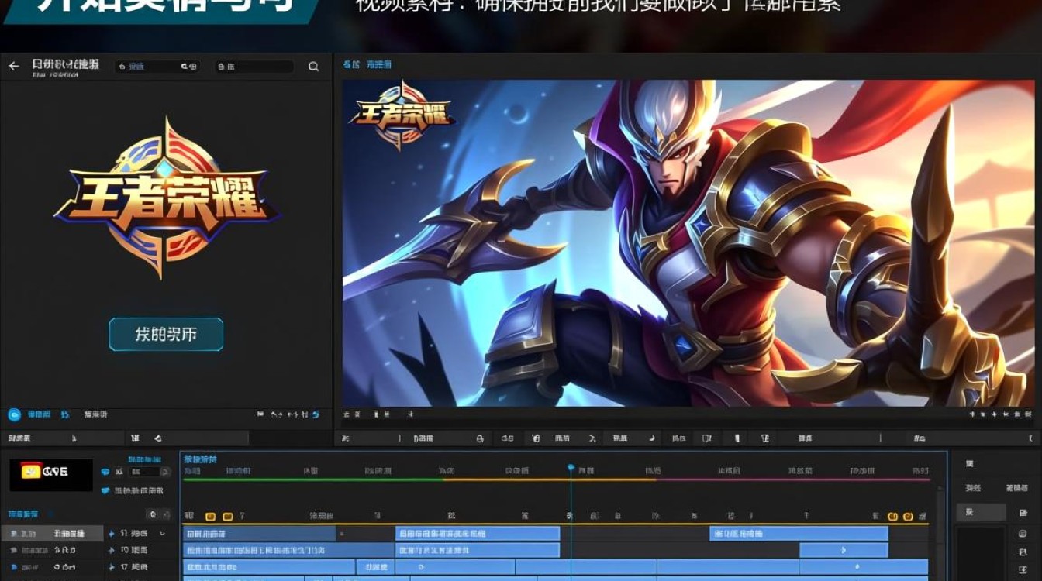The height and width of the screenshot is (581, 1042).
Task: Click the orange segment of the timeline progress bar
Action: click(x=550, y=480)
